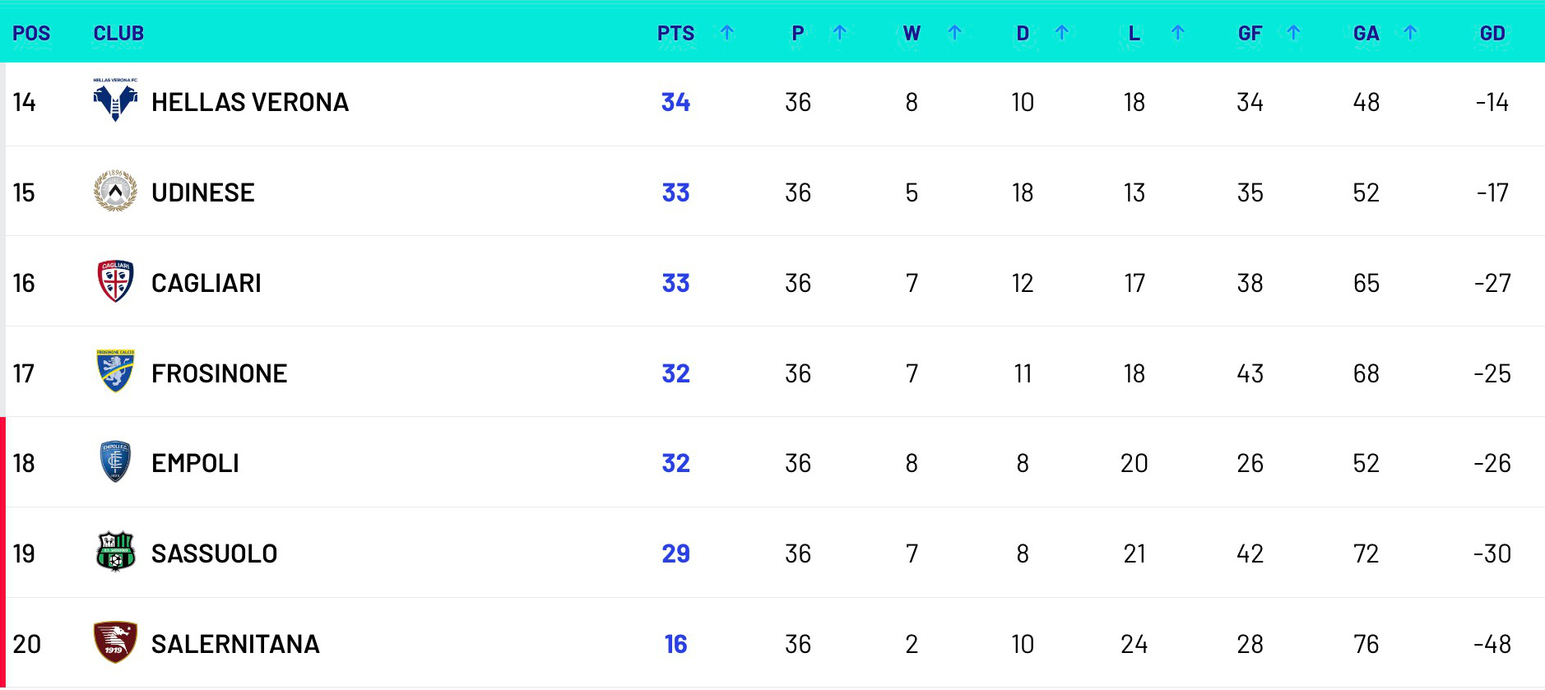The height and width of the screenshot is (690, 1545).
Task: Sort by goals against arrow
Action: click(1410, 33)
